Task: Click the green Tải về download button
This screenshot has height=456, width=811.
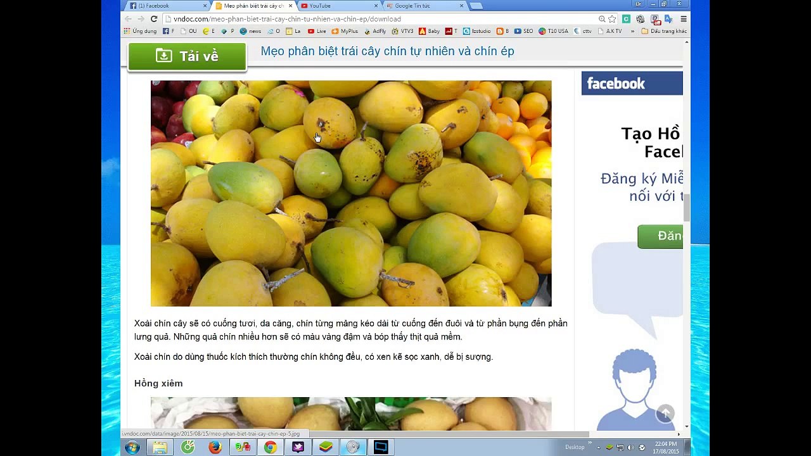Action: tap(187, 56)
